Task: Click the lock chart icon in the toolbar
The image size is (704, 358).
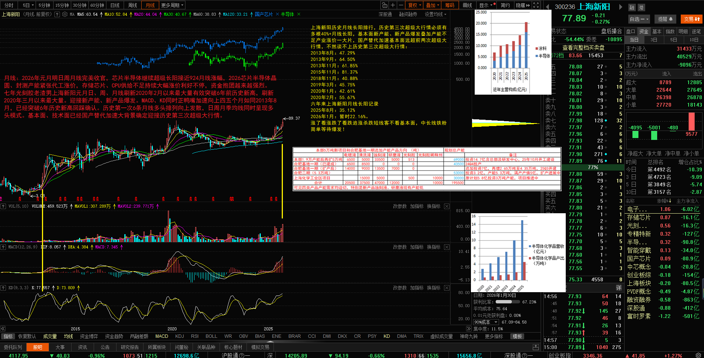Action: (384, 5)
